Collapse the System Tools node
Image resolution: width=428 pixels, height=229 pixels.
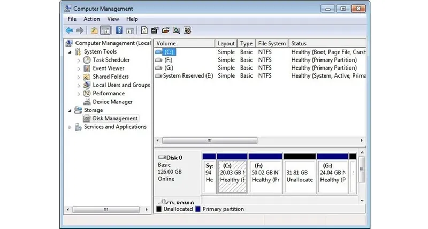(x=70, y=52)
